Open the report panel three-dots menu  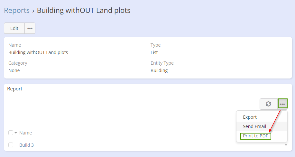click(x=282, y=104)
